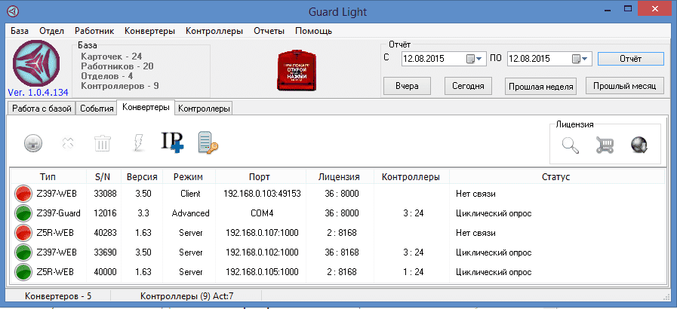Open the Отчеты menu
The image size is (677, 309).
269,31
